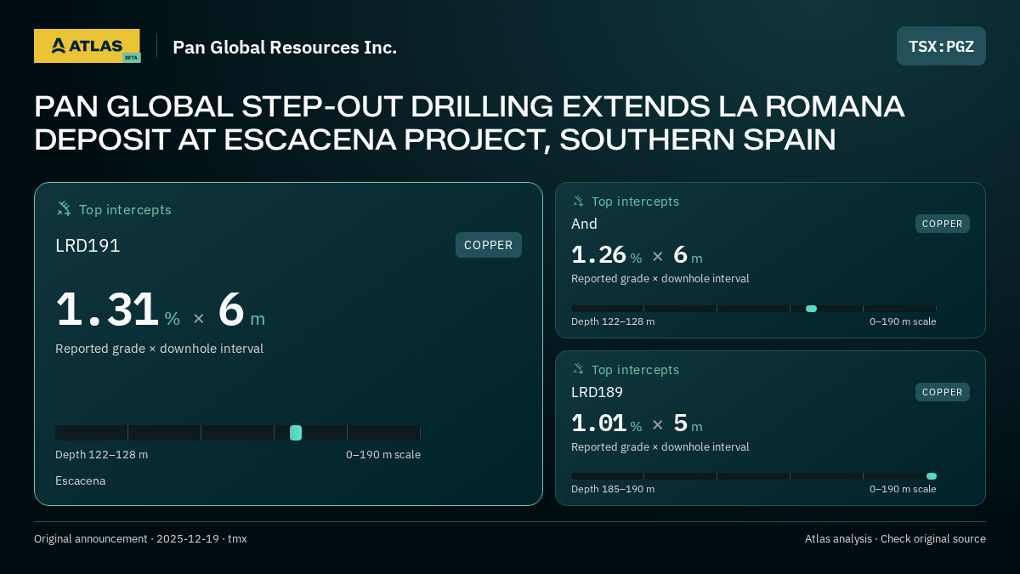Screen dimensions: 1020x574
Task: Click 'Original announcement · 2025-12-19 · tmx' footer
Action: [x=140, y=538]
